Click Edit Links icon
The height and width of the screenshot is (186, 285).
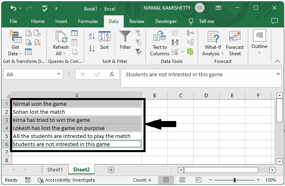(x=75, y=52)
